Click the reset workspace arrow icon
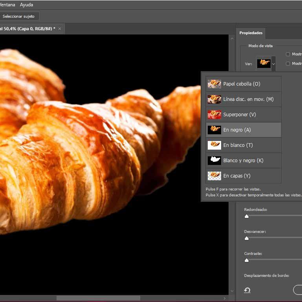The image size is (302, 302). (247, 290)
